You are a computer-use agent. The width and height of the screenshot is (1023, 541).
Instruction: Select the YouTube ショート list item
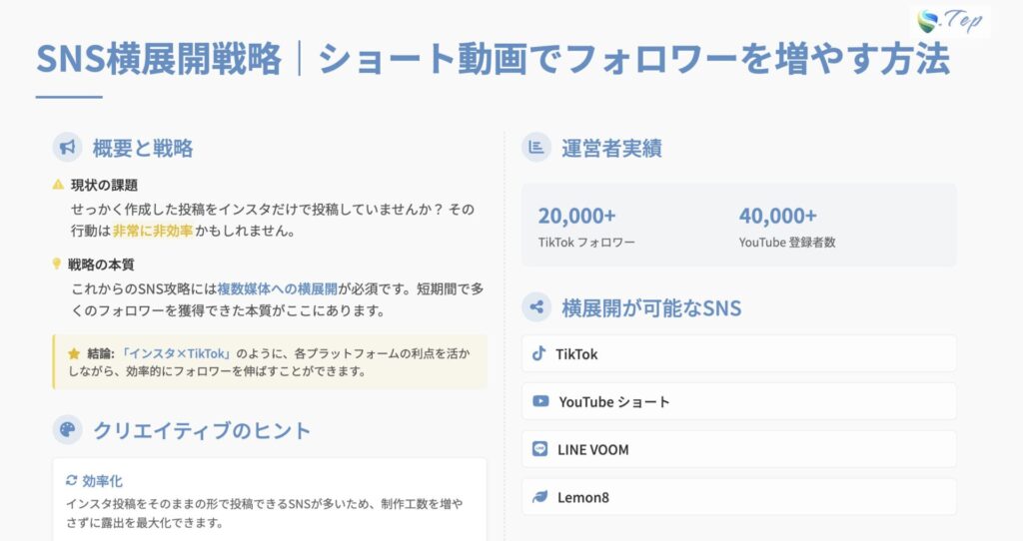tap(738, 401)
